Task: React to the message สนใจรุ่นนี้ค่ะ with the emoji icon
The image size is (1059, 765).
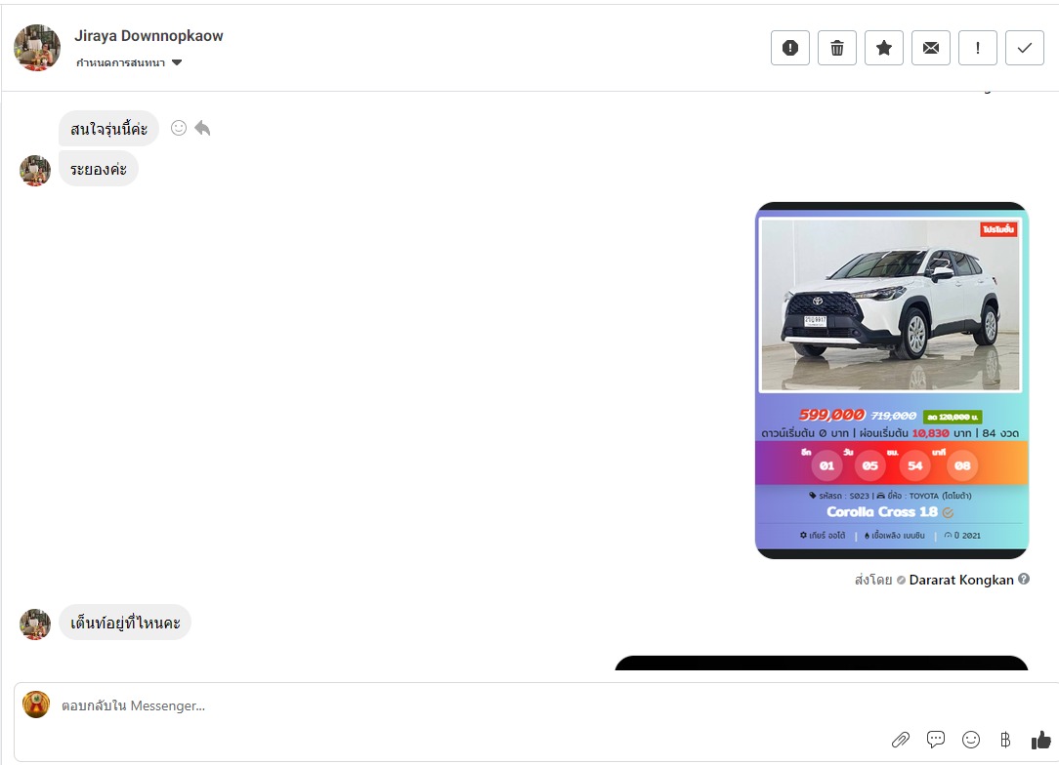Action: coord(179,128)
